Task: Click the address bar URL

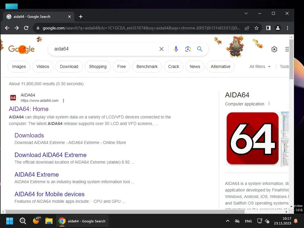Action: pos(142,28)
